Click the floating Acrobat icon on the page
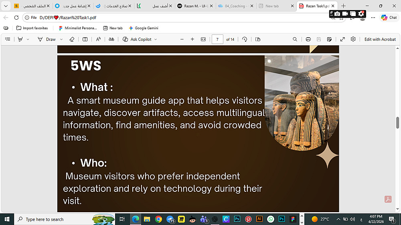Image resolution: width=401 pixels, height=225 pixels. [x=388, y=199]
